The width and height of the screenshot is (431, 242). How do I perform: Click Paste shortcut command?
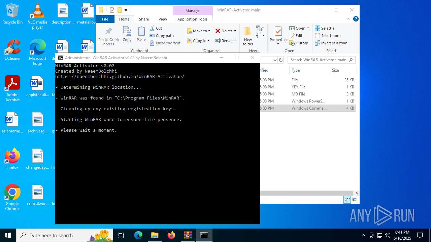click(165, 43)
